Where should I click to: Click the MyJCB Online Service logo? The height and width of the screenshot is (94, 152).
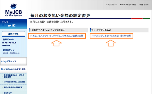click(14, 10)
